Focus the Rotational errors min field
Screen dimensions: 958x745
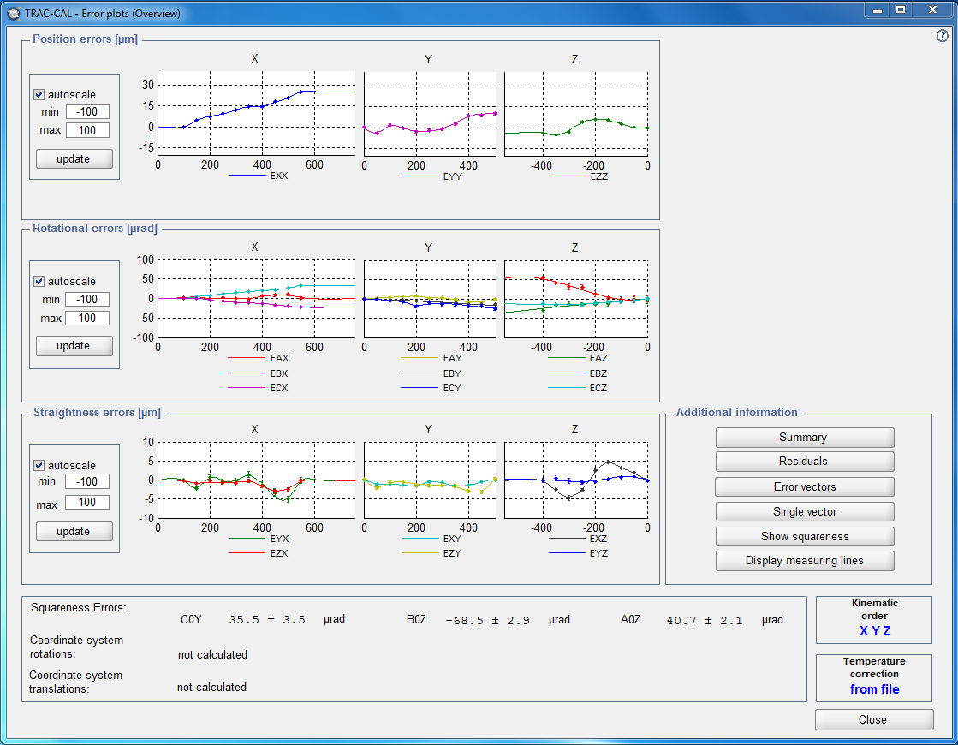(87, 300)
